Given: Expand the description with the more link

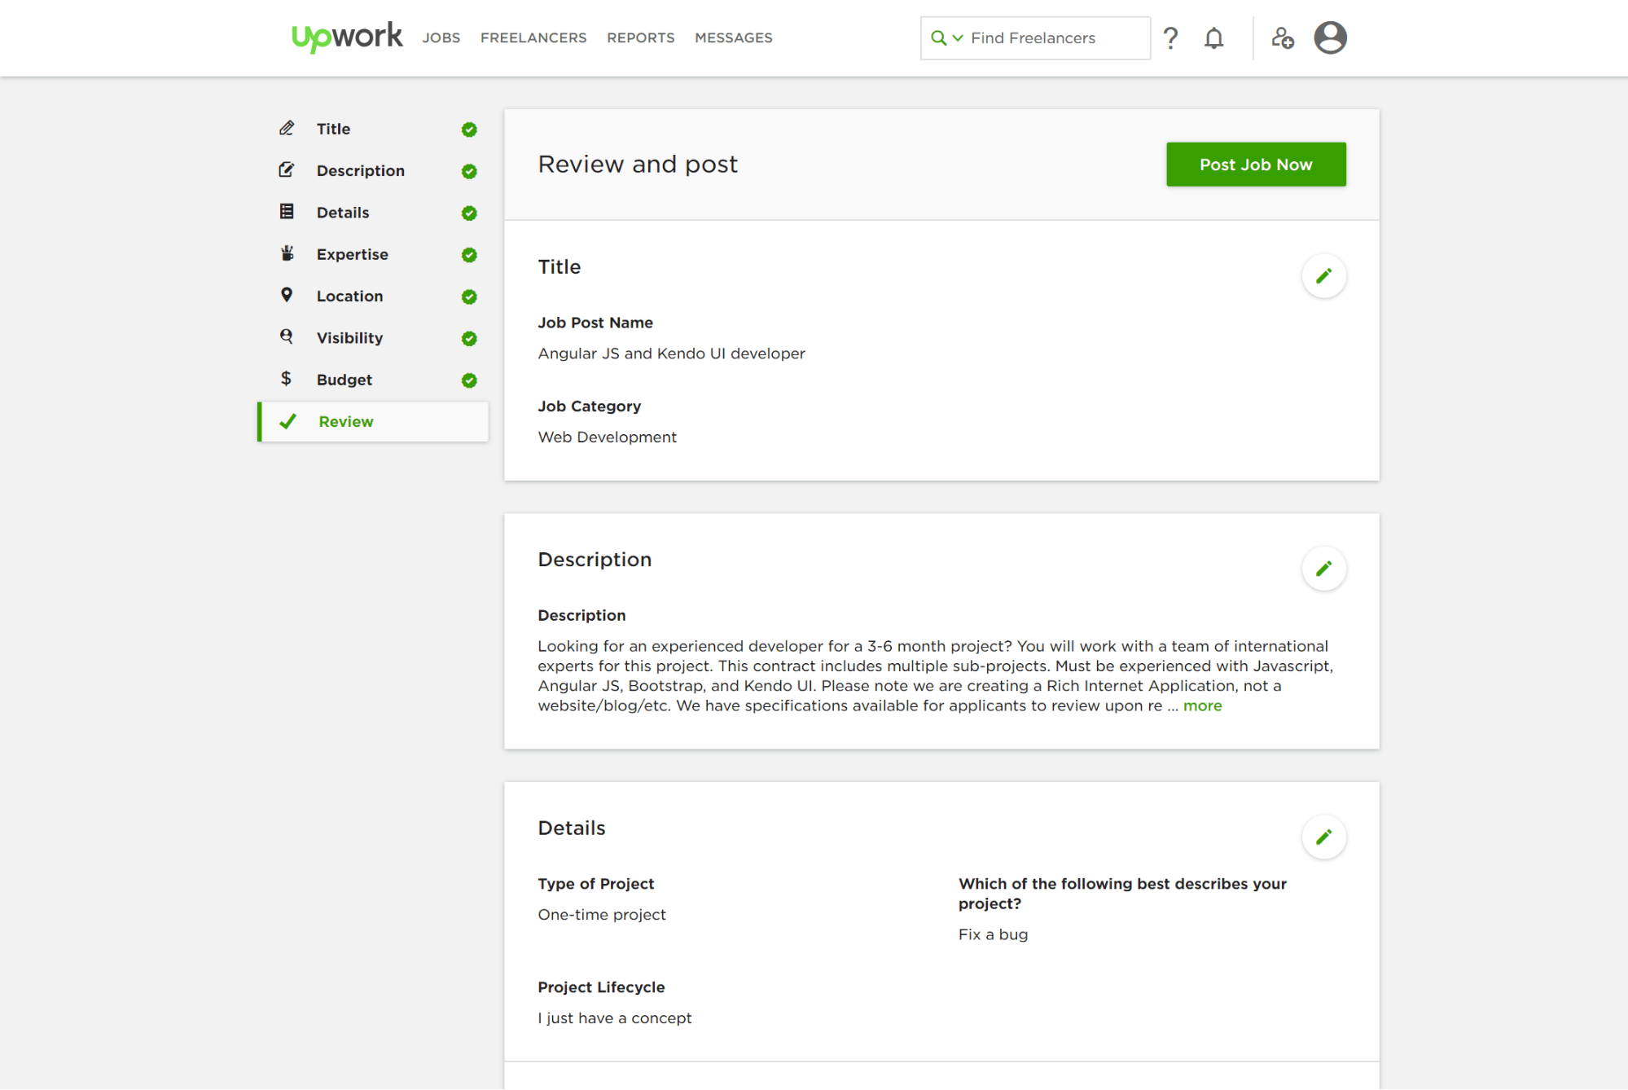Looking at the screenshot, I should 1202,705.
